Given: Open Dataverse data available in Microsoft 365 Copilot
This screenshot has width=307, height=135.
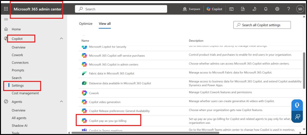Looking at the screenshot, I should [120, 83].
